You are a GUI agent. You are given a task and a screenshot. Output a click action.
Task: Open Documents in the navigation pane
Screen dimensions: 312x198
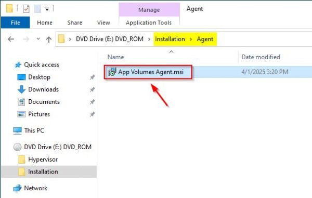(x=44, y=101)
